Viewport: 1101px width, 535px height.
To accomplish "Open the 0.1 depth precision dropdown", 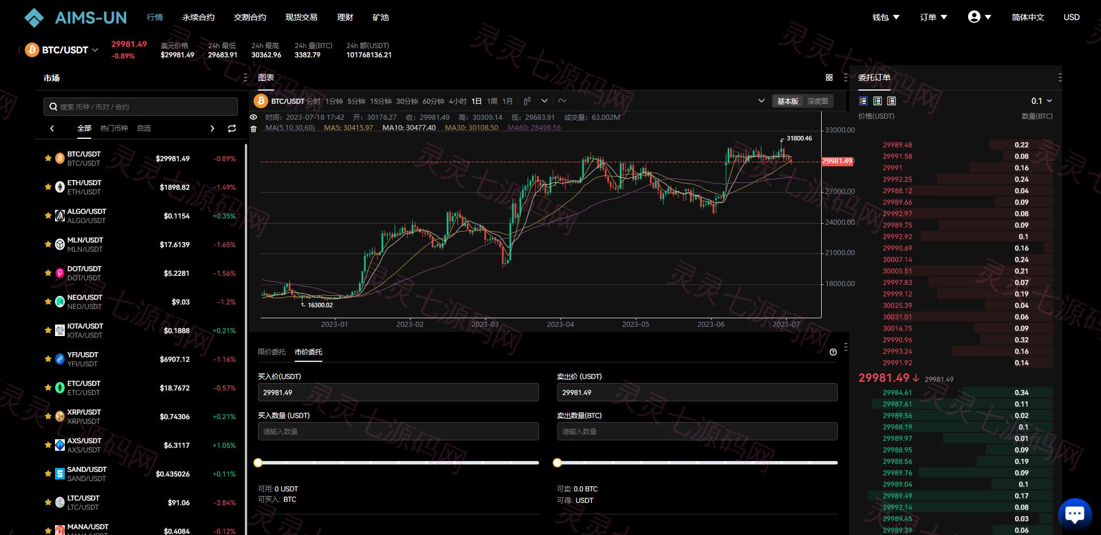I will click(1041, 101).
